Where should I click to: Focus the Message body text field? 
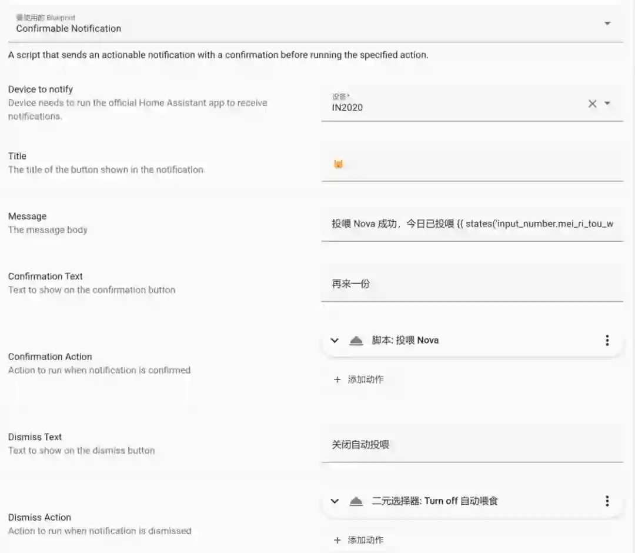(472, 224)
